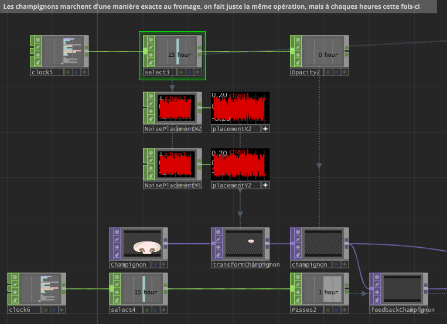Click plus button next to placementY2
The width and height of the screenshot is (447, 324).
(x=265, y=185)
